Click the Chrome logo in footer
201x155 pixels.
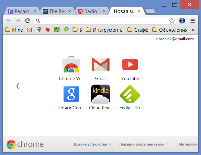tap(25, 144)
